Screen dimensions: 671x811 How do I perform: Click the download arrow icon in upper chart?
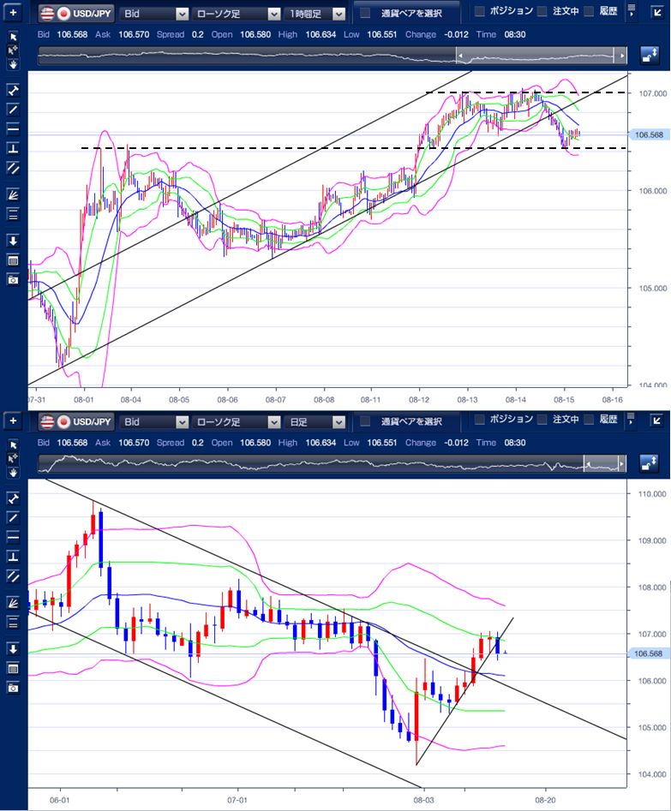(x=13, y=241)
